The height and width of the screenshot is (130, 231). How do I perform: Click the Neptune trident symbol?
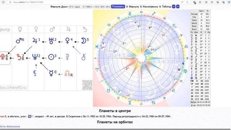pyautogui.click(x=35, y=57)
